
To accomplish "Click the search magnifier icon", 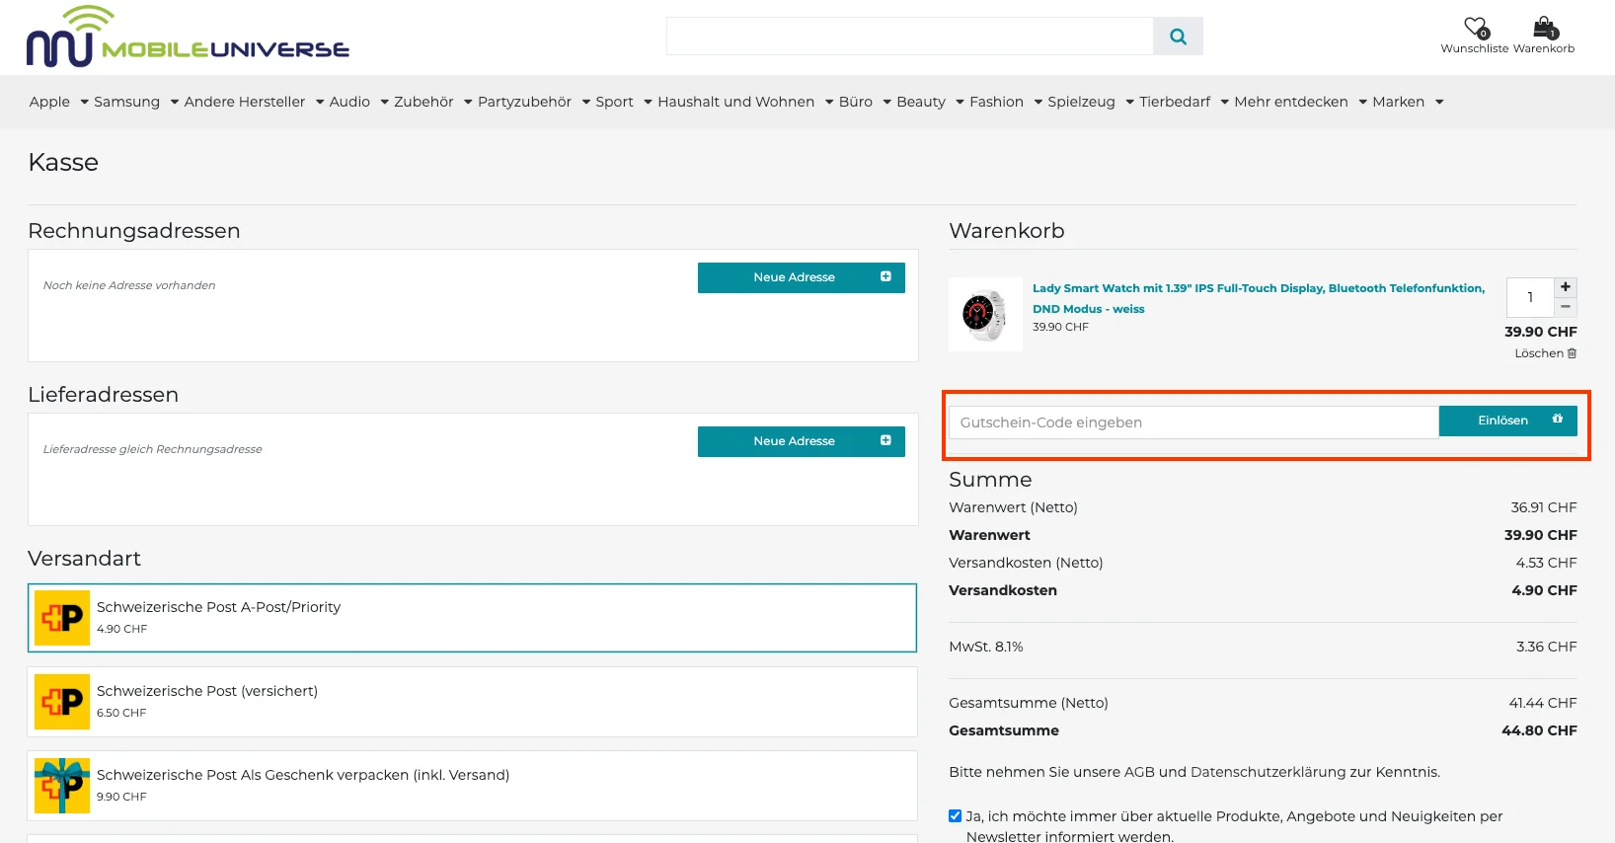I will [x=1178, y=37].
